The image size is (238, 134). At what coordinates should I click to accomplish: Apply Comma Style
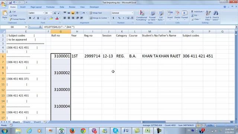(123, 18)
